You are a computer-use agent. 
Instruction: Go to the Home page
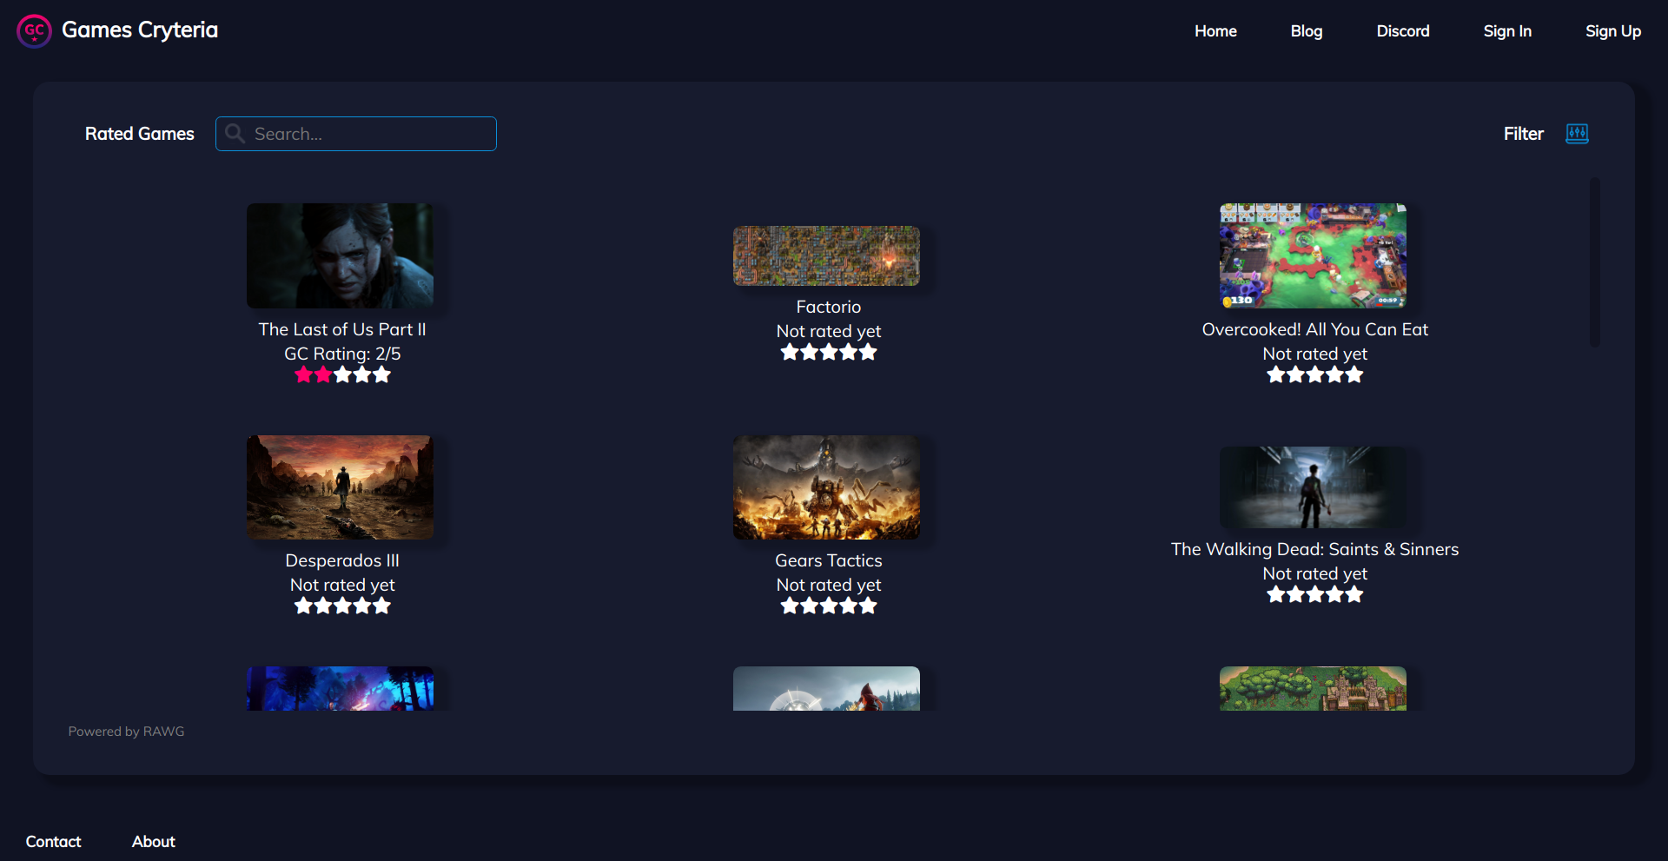[1215, 31]
